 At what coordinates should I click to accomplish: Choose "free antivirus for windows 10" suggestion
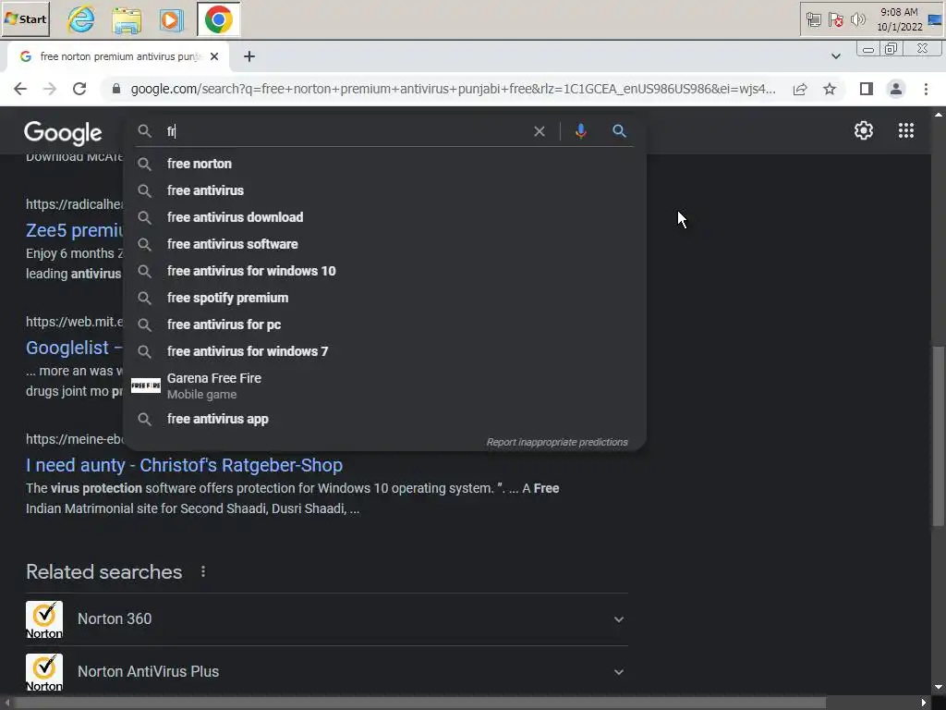coord(385,271)
